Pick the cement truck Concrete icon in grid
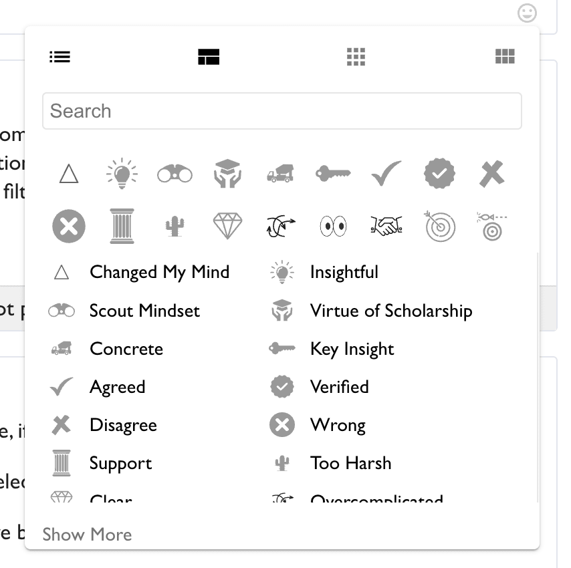The height and width of the screenshot is (568, 571). 280,174
